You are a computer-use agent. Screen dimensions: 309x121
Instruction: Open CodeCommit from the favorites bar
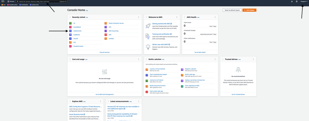tap(34, 5)
